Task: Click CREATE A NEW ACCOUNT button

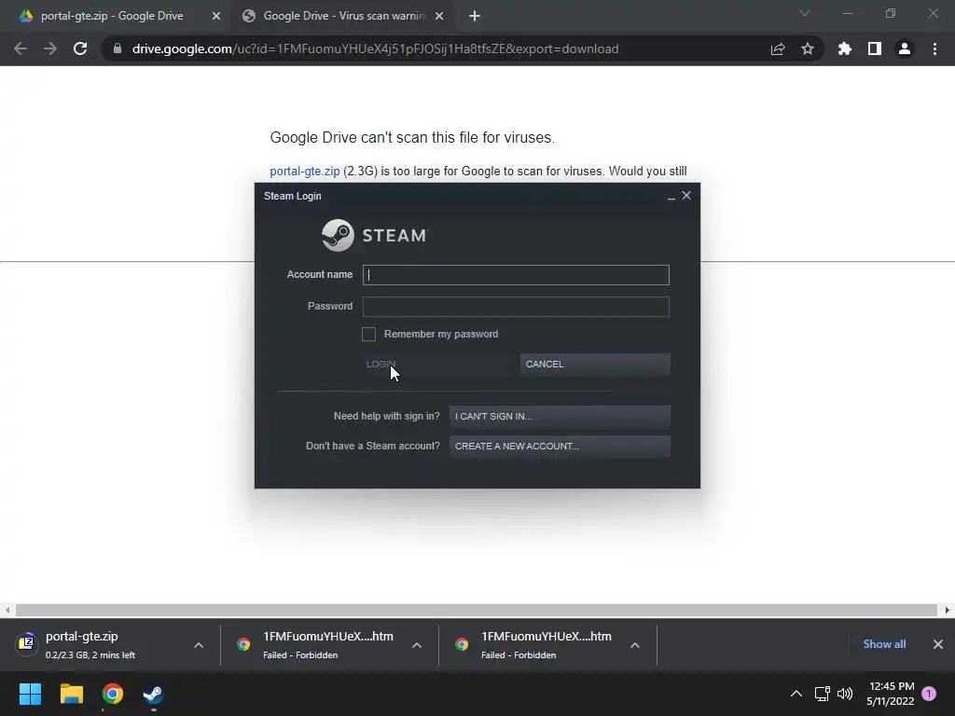Action: [x=560, y=447]
